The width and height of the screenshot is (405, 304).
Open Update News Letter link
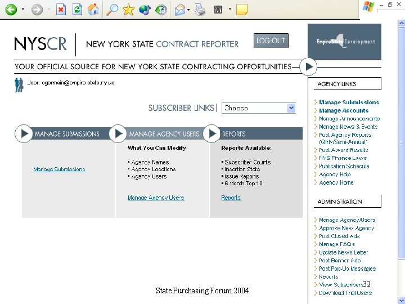point(343,252)
